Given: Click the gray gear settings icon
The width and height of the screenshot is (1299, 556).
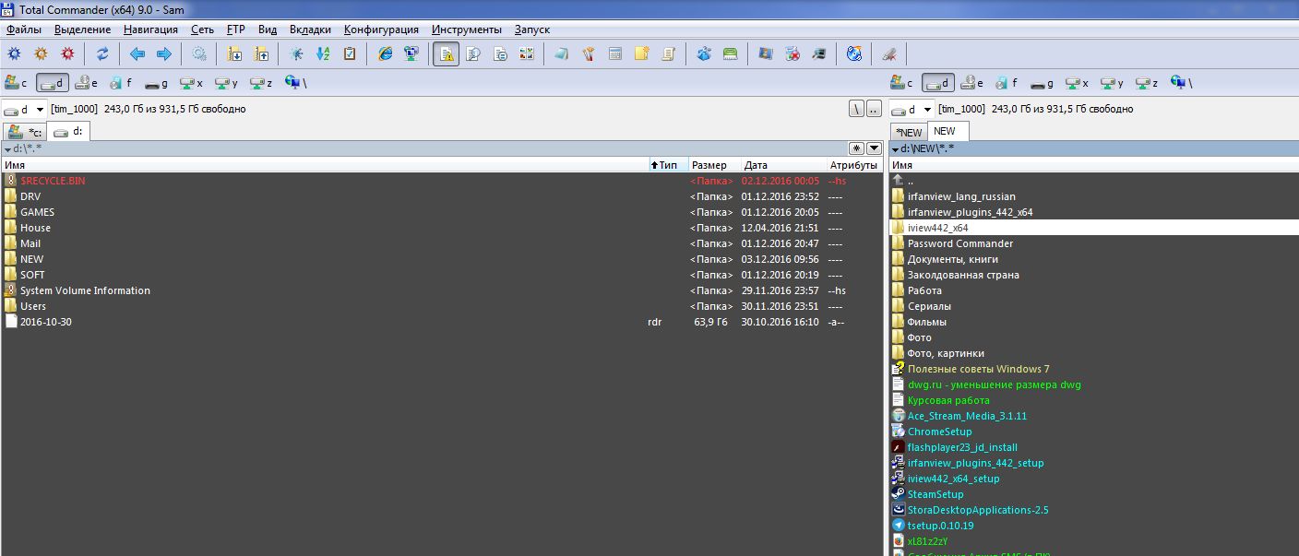Looking at the screenshot, I should [x=199, y=54].
